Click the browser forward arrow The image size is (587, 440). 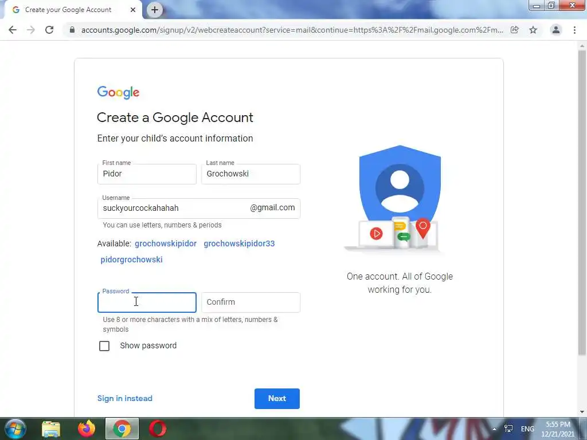pyautogui.click(x=31, y=30)
